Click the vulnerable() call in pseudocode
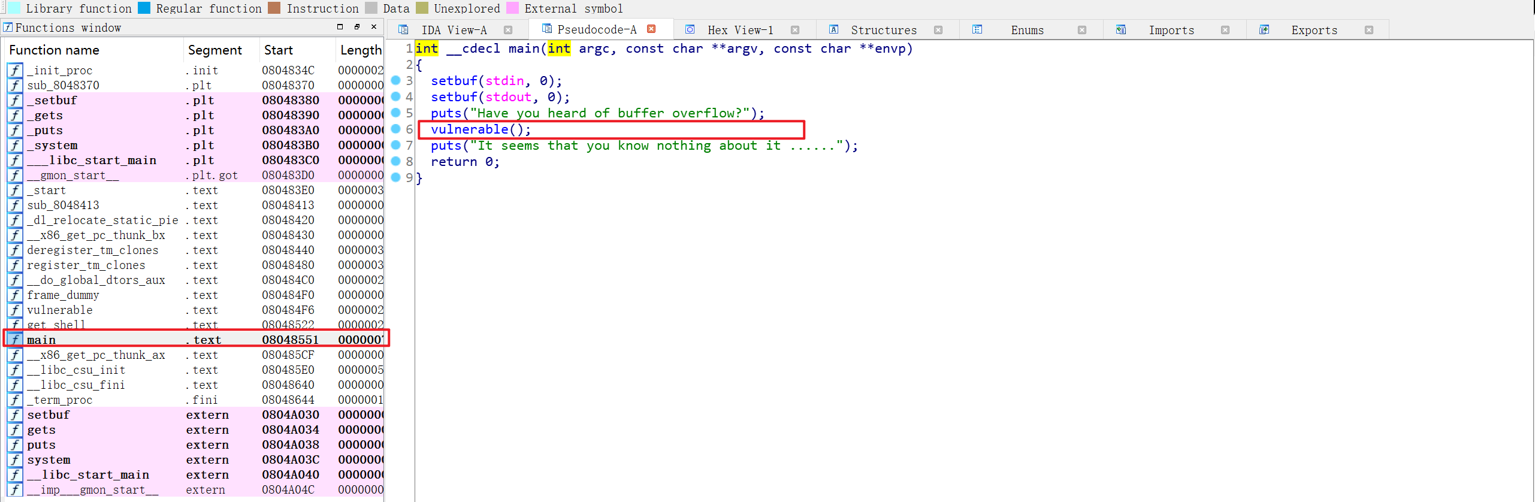 click(481, 129)
